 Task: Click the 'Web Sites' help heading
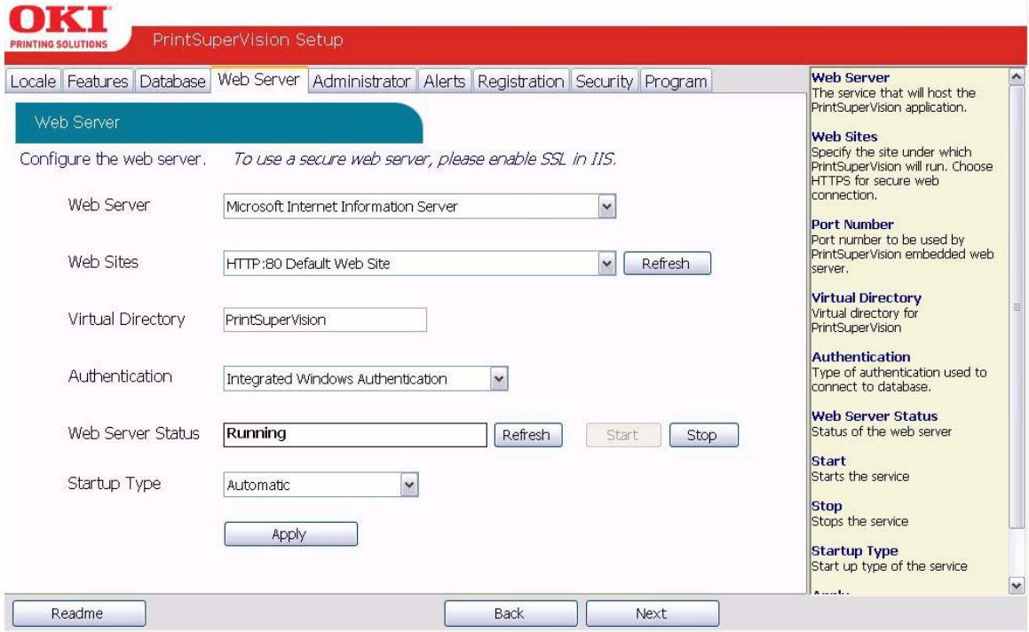[x=844, y=137]
